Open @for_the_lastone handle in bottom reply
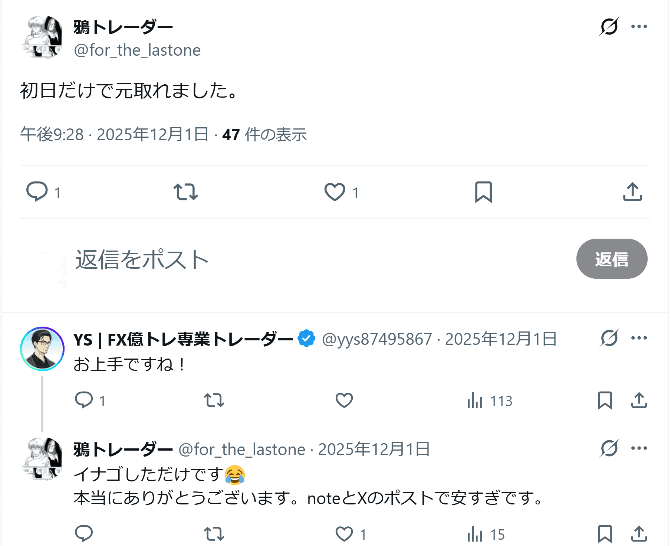This screenshot has height=546, width=671. 242,449
